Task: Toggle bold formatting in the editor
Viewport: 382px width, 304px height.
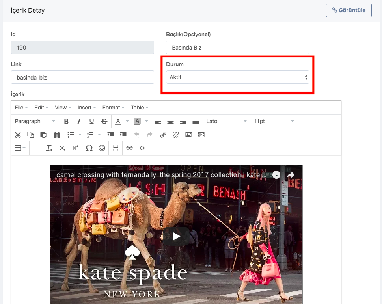Action: click(66, 121)
